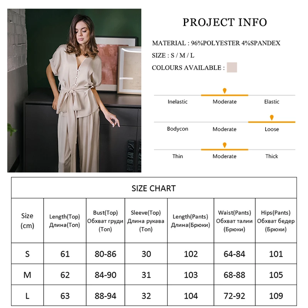Click the SIZE CHART heading

tap(154, 188)
